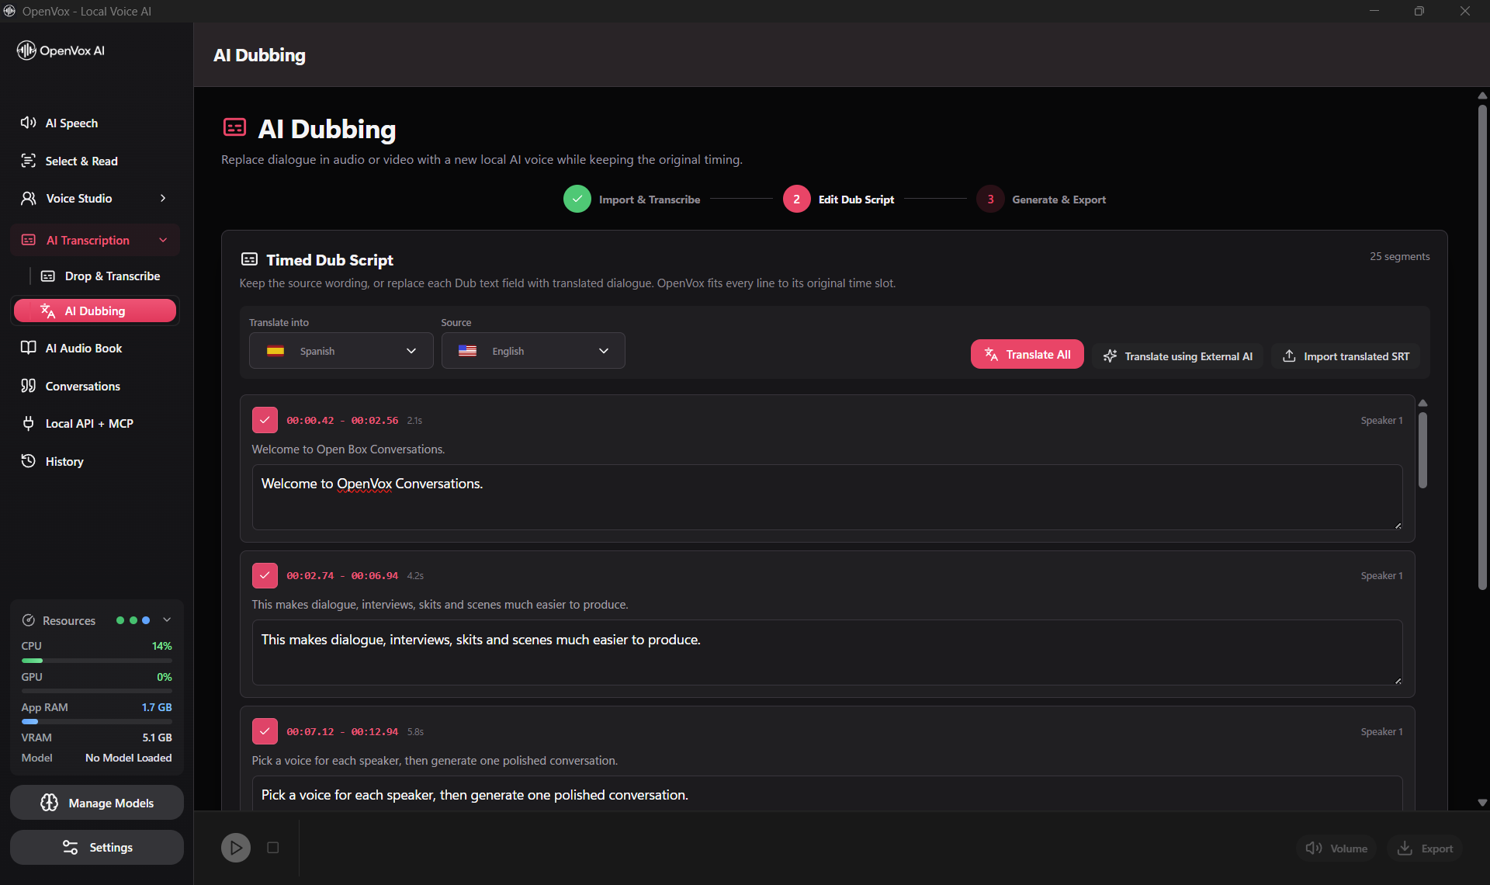Image resolution: width=1490 pixels, height=885 pixels.
Task: Select the AI Dubbing sidebar item
Action: 95,311
